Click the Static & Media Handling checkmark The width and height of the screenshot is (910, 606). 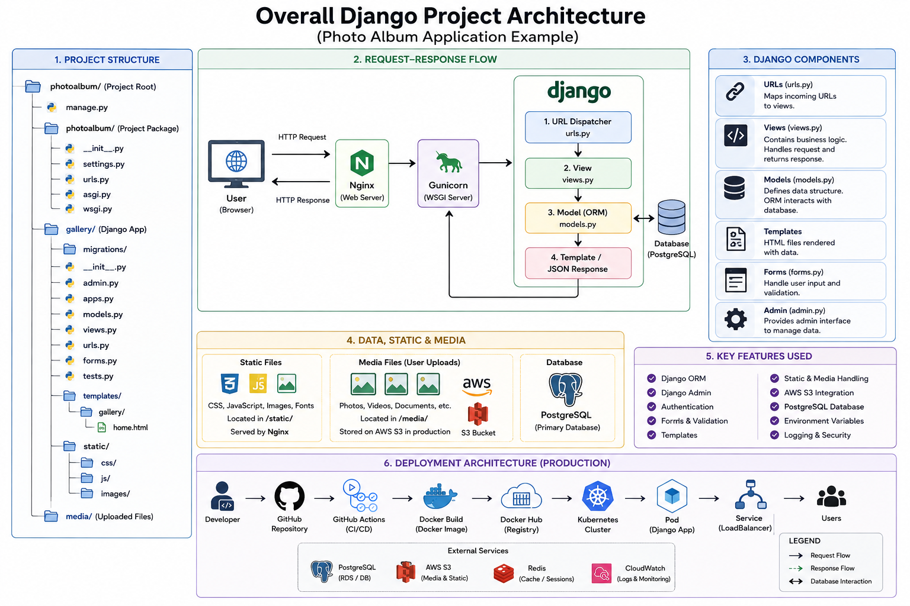(x=774, y=378)
